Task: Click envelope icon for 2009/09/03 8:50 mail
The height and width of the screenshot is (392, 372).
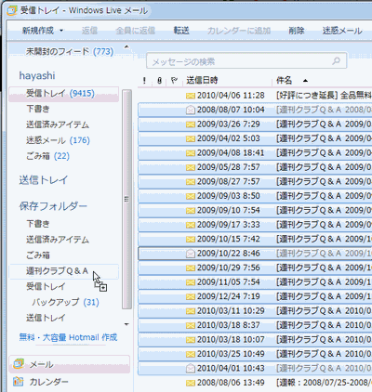Action: pyautogui.click(x=191, y=196)
